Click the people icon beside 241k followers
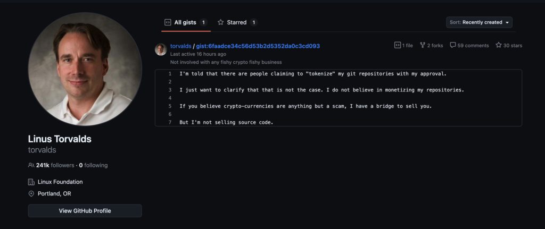 (31, 165)
